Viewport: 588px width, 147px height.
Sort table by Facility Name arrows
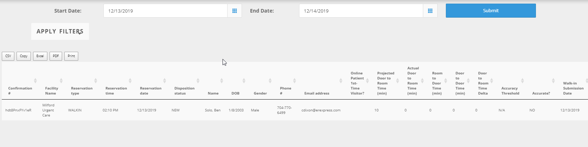pyautogui.click(x=61, y=81)
